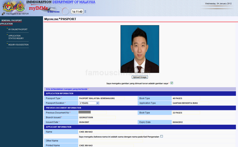Tick the photo declaration checkbox
The height and width of the screenshot is (147, 238).
coord(172,83)
